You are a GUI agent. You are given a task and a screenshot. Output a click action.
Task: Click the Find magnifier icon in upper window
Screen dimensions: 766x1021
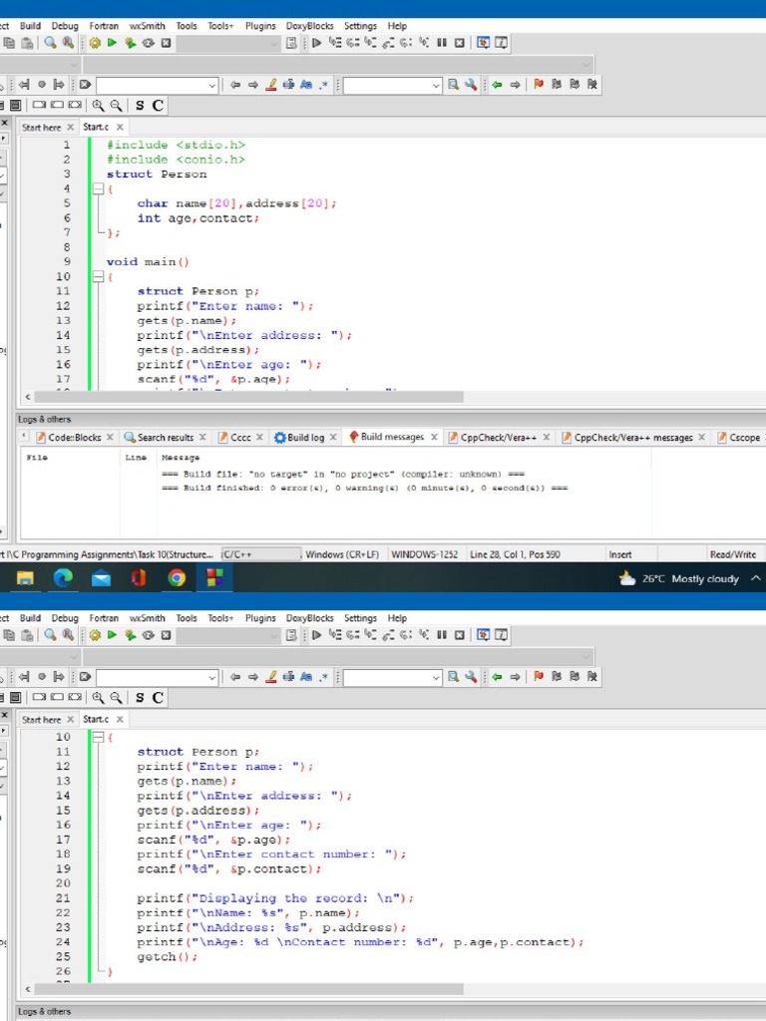click(50, 43)
